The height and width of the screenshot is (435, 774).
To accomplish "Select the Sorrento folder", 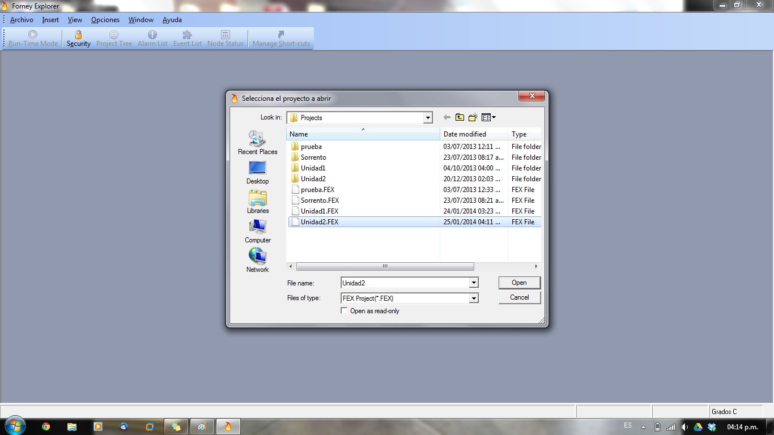I will 313,157.
